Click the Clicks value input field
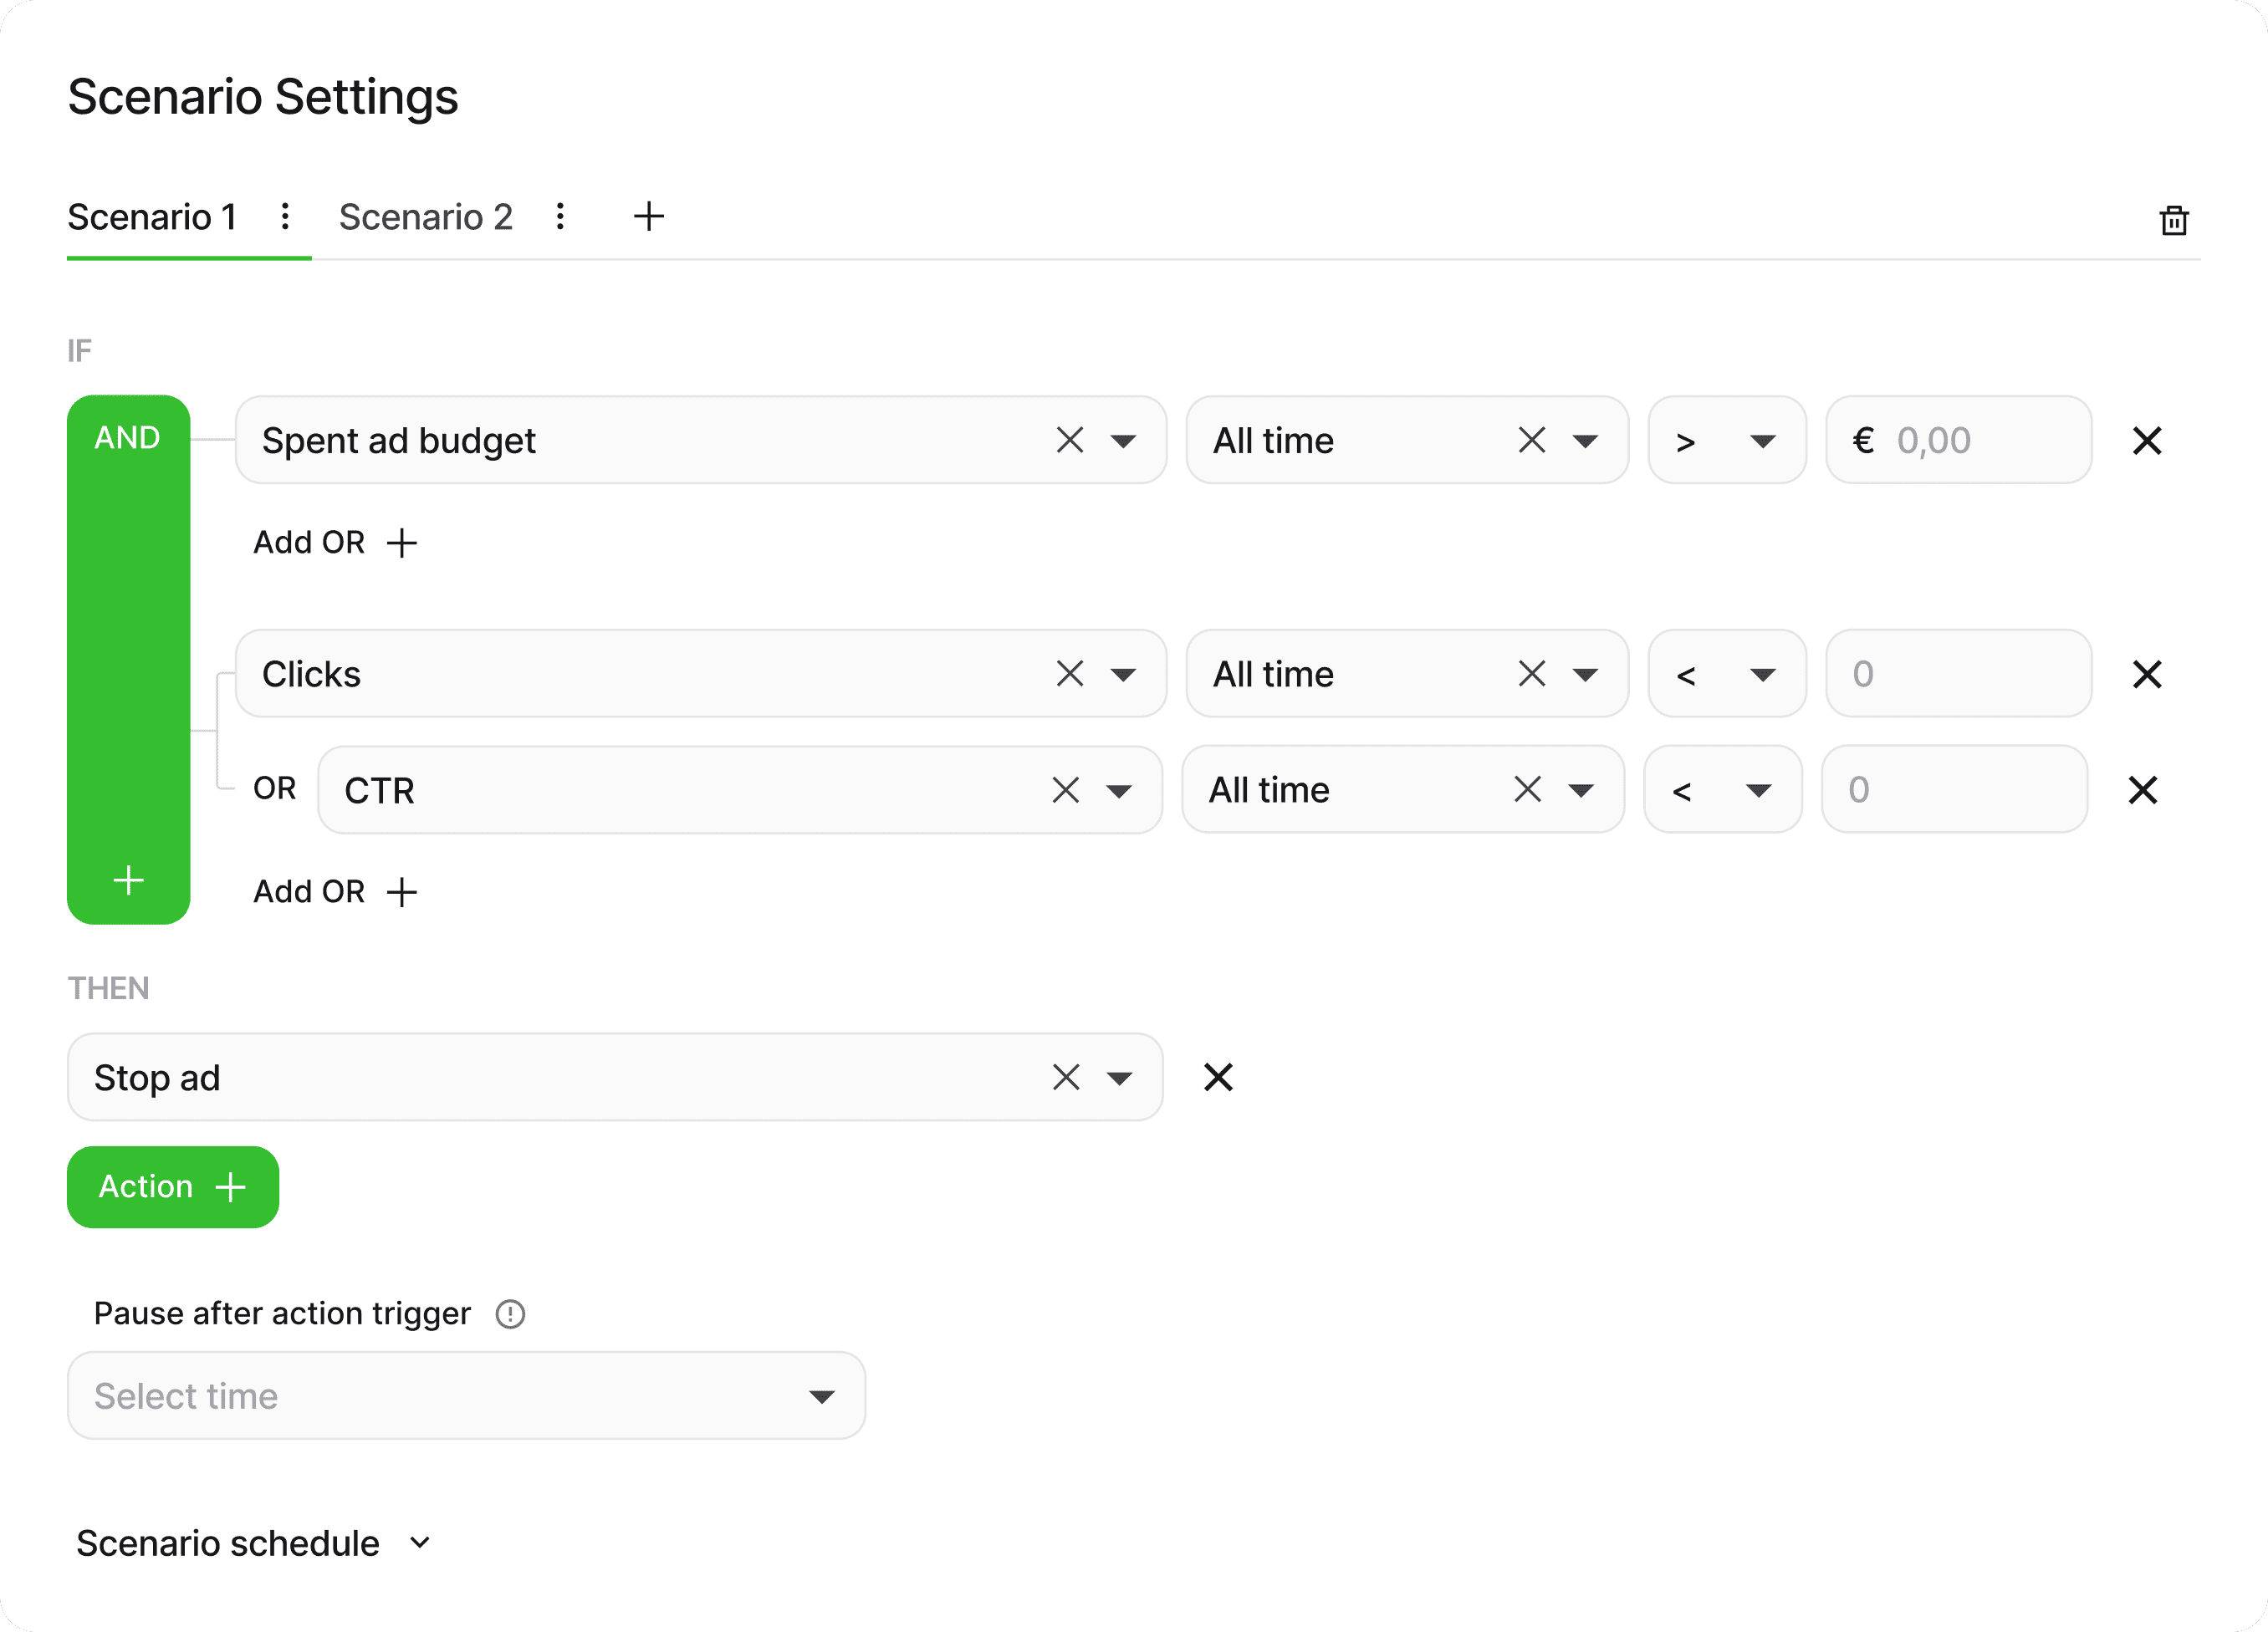 pos(1958,674)
